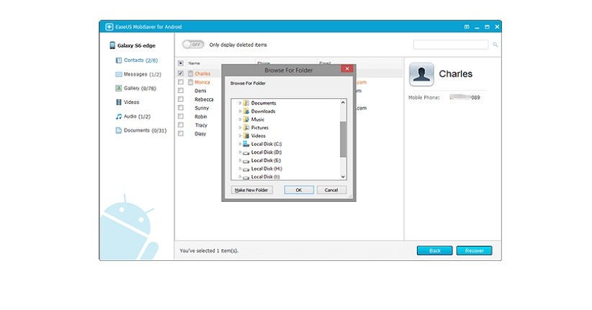Click the Videos film icon

coord(119,102)
